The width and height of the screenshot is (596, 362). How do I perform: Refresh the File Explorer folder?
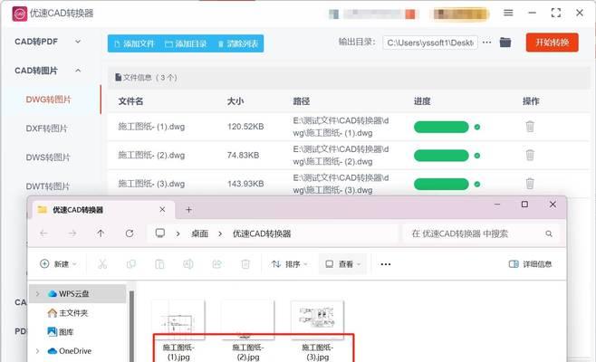click(130, 233)
